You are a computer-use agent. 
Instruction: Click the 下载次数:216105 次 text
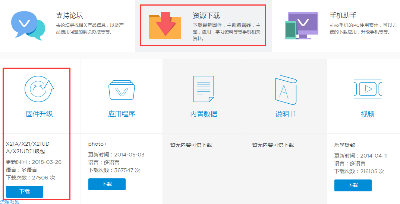click(x=359, y=171)
